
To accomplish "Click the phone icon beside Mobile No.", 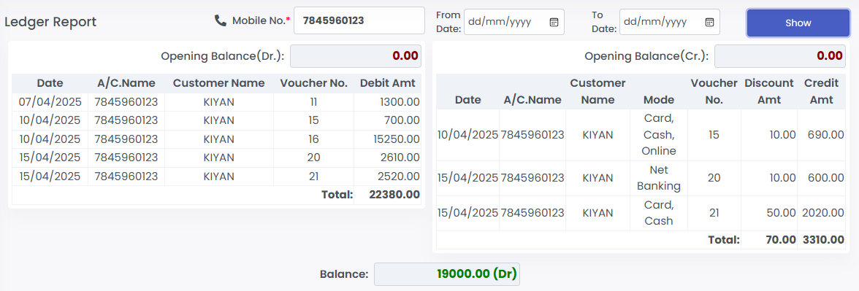I will (x=221, y=20).
